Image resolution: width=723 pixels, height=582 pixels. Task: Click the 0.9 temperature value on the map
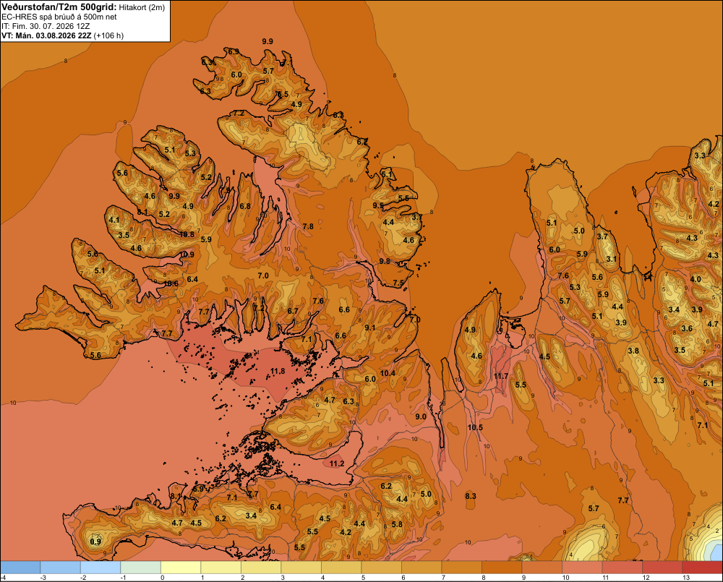pos(95,542)
